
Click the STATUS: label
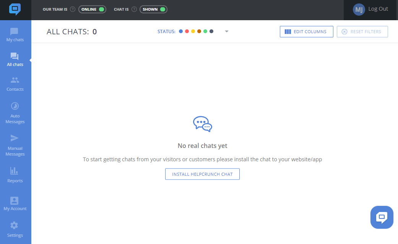click(x=167, y=32)
